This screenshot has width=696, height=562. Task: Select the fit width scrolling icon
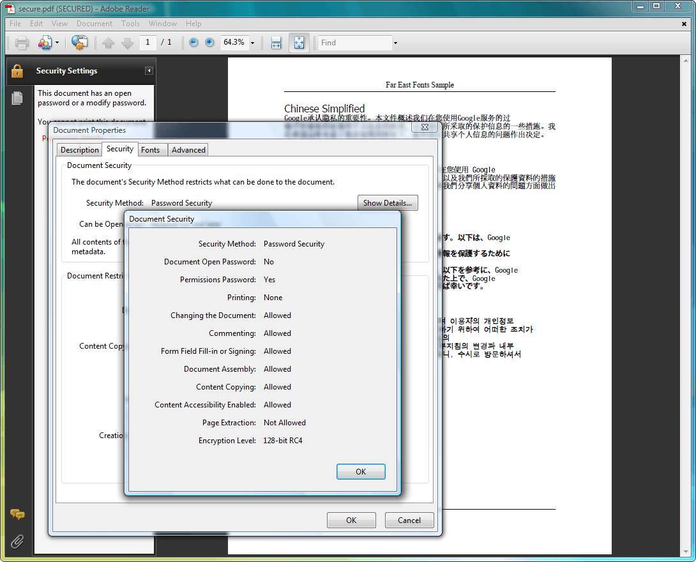pyautogui.click(x=276, y=43)
